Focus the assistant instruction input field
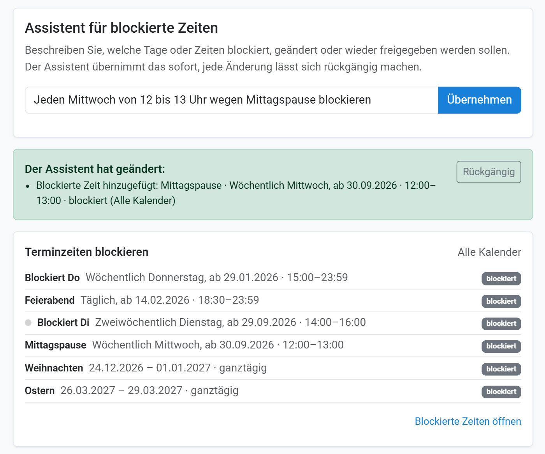545x454 pixels. 232,100
